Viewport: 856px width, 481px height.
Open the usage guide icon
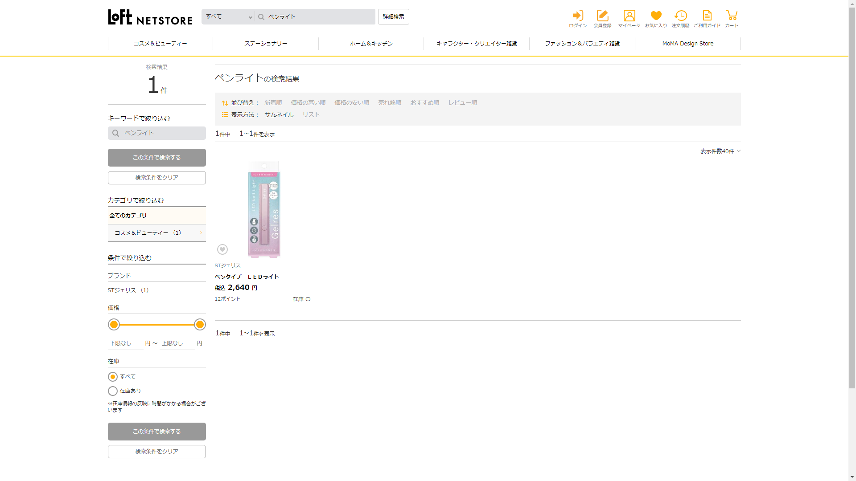[x=707, y=16]
